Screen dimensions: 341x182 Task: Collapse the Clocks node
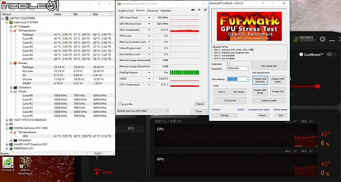coord(11,91)
